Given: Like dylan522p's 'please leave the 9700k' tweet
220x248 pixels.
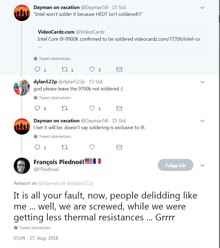Looking at the screenshot, I should click(x=92, y=108).
